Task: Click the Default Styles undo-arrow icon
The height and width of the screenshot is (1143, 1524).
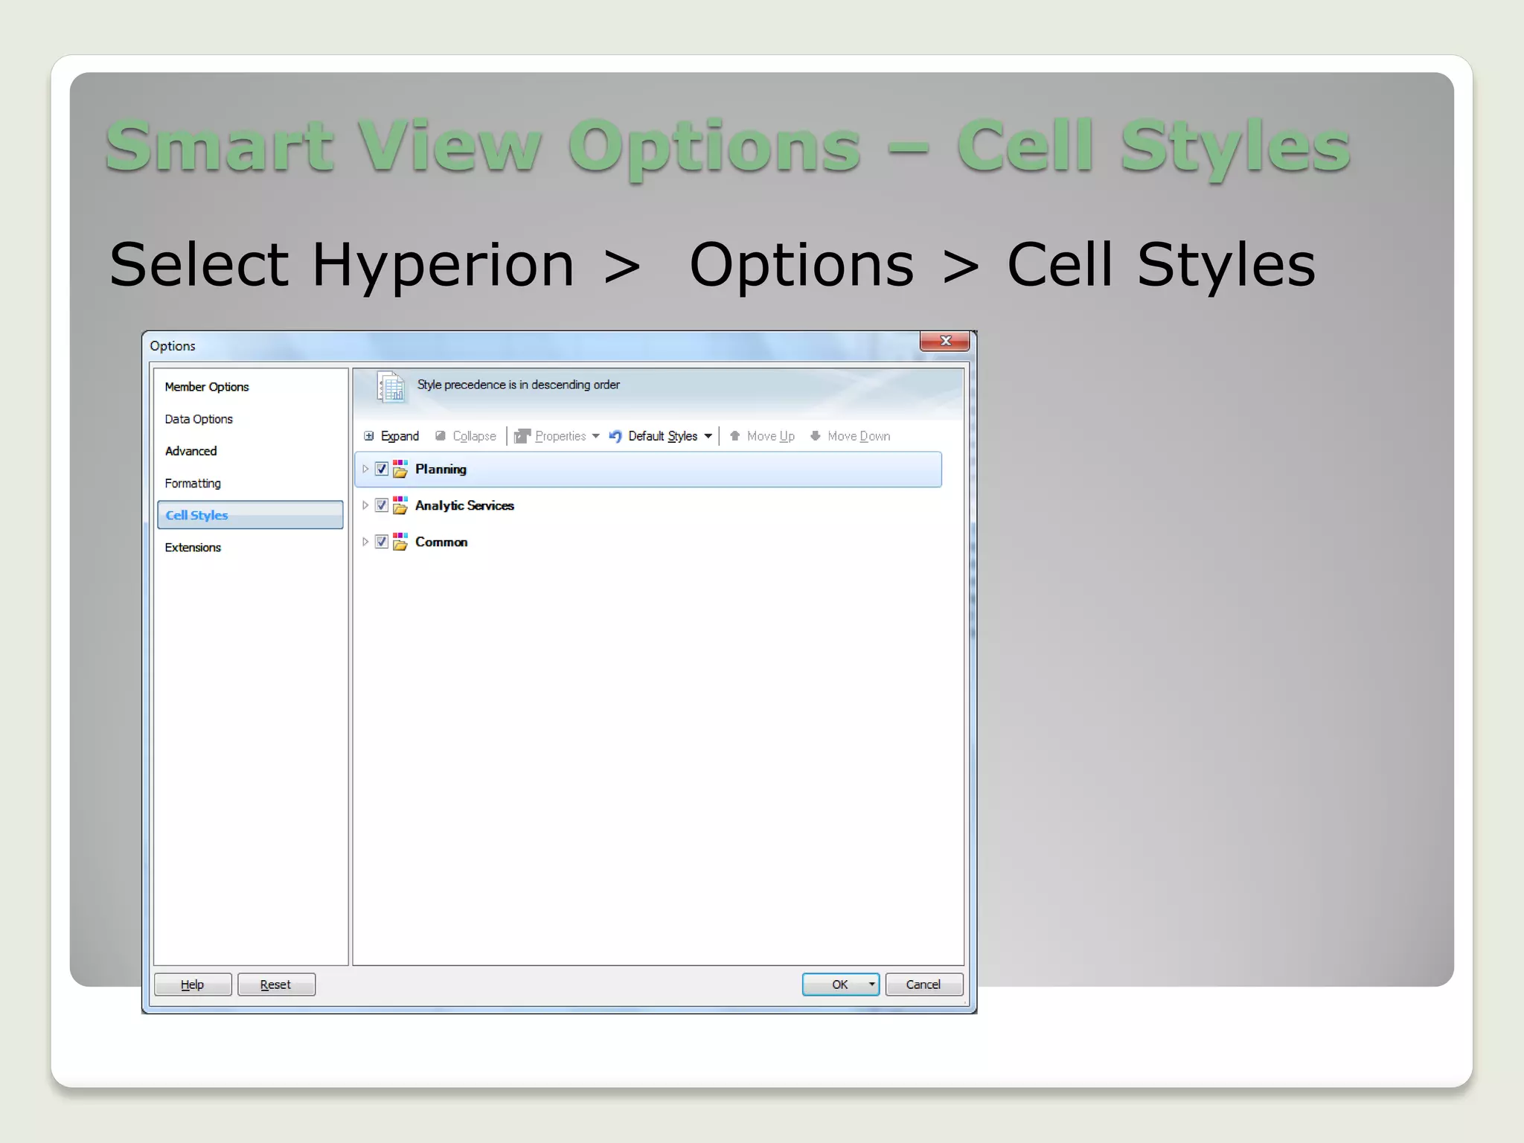Action: coord(615,436)
